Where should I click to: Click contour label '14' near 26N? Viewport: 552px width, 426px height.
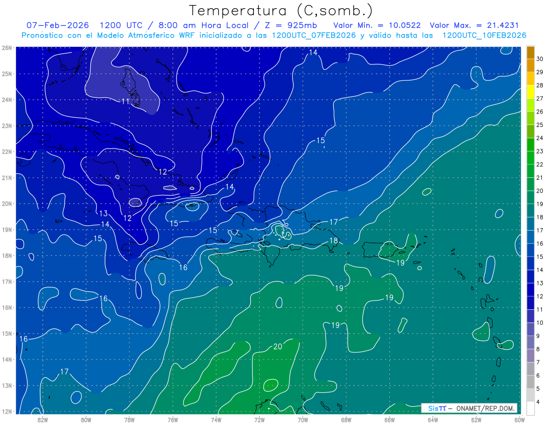coord(313,52)
